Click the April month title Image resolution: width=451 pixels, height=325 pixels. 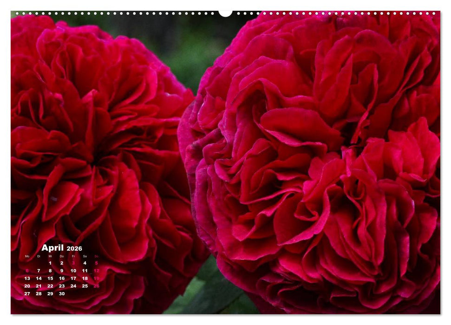tap(52, 248)
